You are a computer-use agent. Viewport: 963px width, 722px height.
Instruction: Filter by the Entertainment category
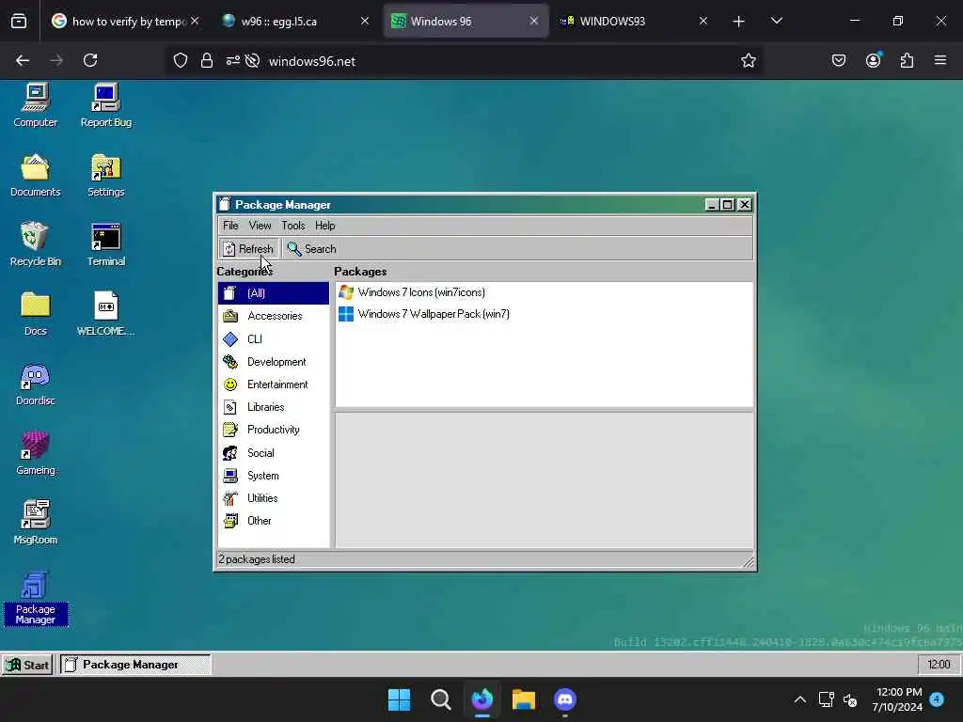pos(274,385)
